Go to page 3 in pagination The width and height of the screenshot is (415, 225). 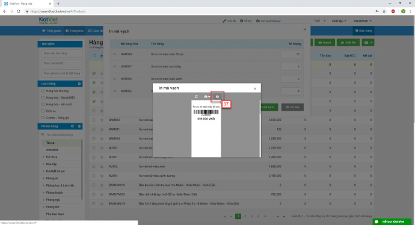point(251,216)
